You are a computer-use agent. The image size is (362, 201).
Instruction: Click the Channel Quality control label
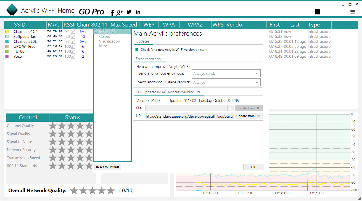(20, 126)
